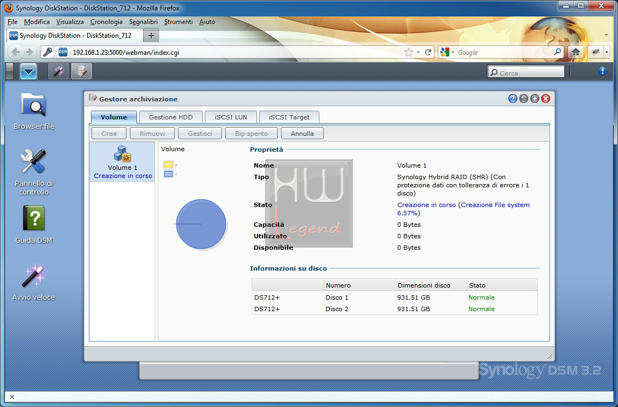Click Firefox forward navigation arrow

point(29,52)
